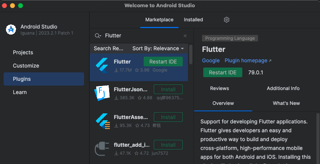Screen dimensions: 320x164
Task: Click the Search Re... header label
Action: coord(109,49)
